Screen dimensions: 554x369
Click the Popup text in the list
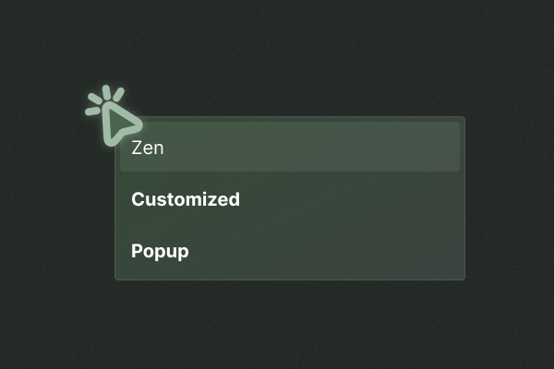160,252
